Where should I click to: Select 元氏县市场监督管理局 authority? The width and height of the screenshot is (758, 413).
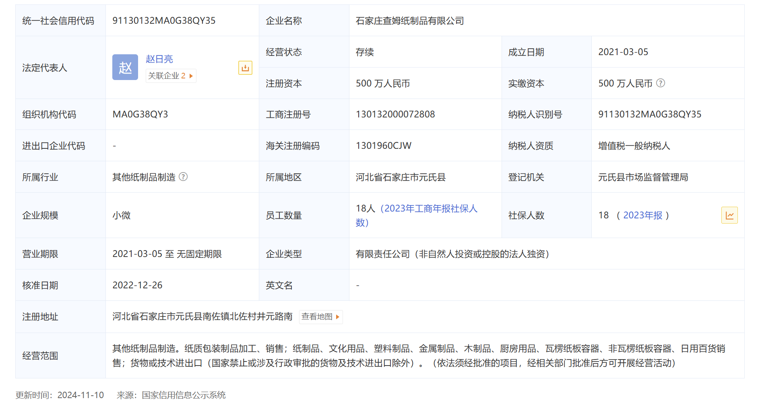click(x=643, y=177)
